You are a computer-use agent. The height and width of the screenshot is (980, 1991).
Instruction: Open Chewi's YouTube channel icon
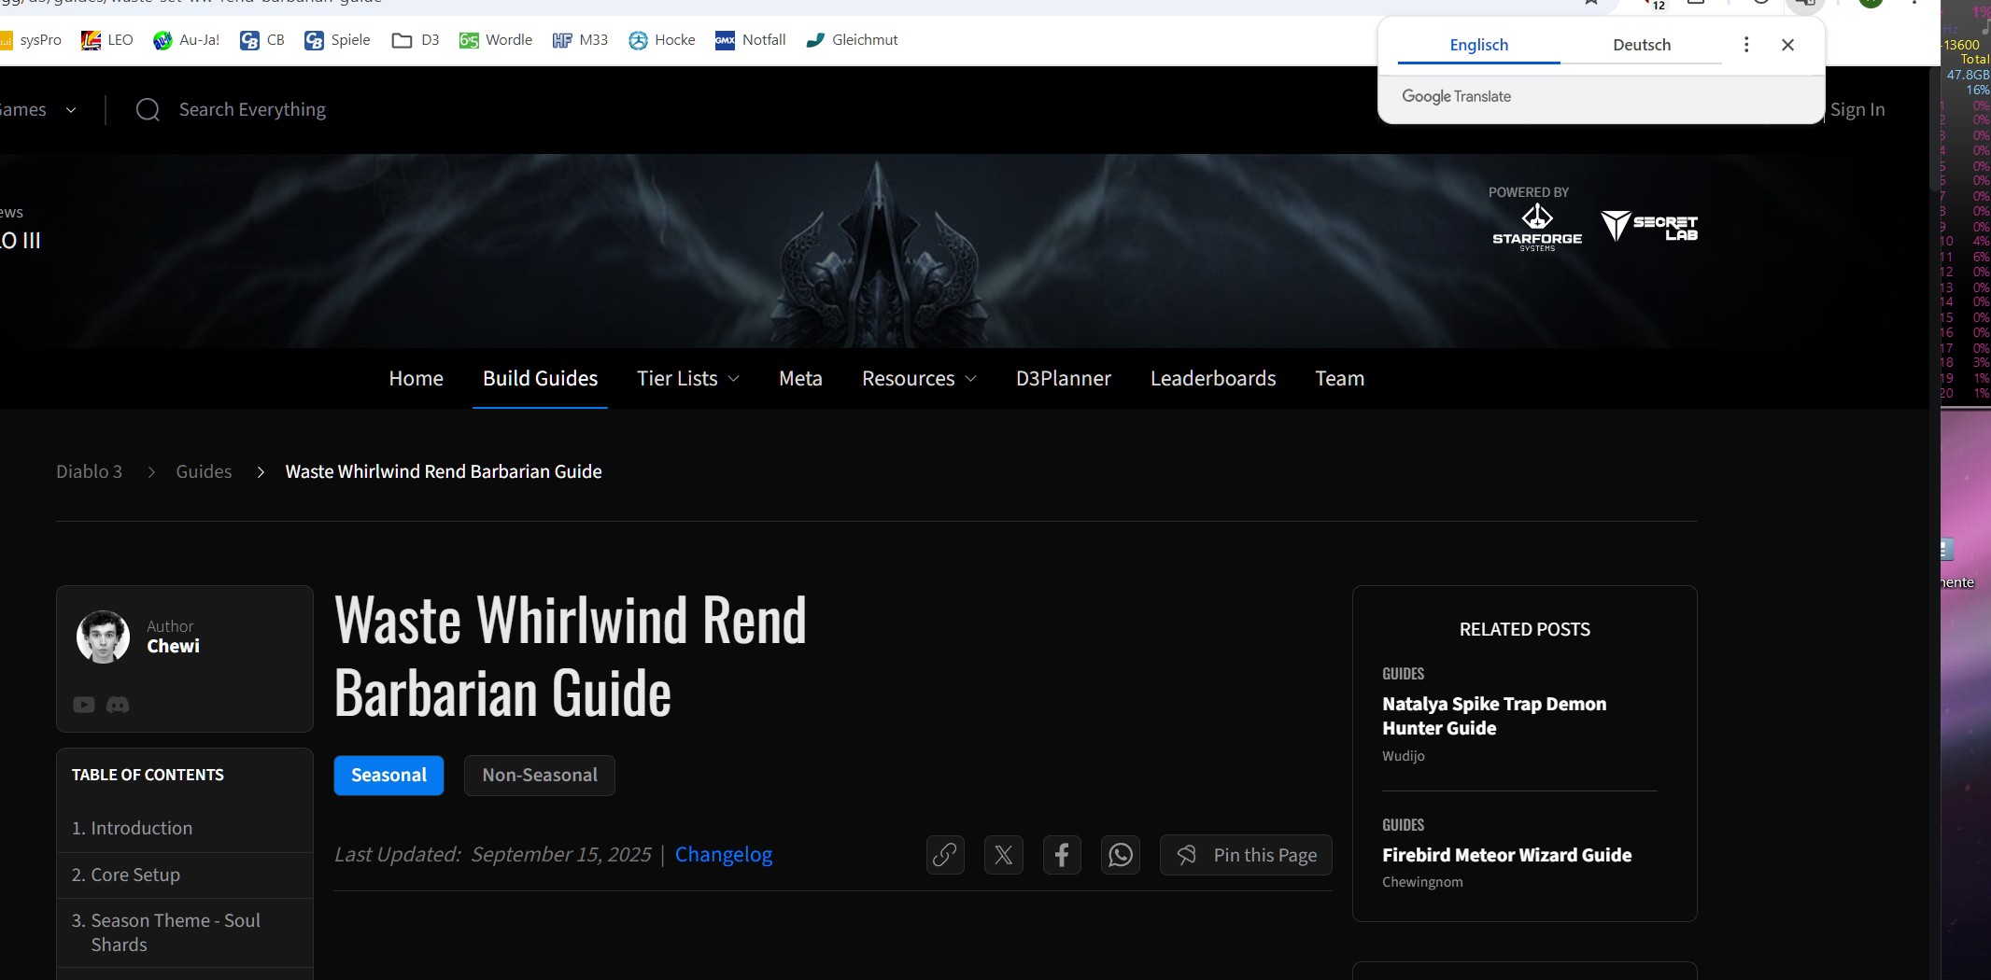pos(84,705)
